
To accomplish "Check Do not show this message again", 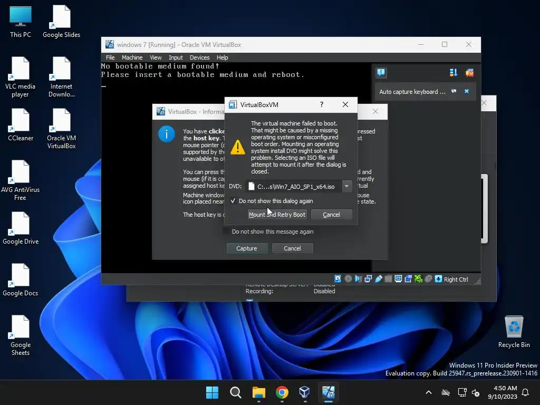I will click(227, 232).
